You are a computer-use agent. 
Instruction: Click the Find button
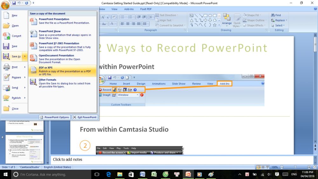click(x=276, y=15)
